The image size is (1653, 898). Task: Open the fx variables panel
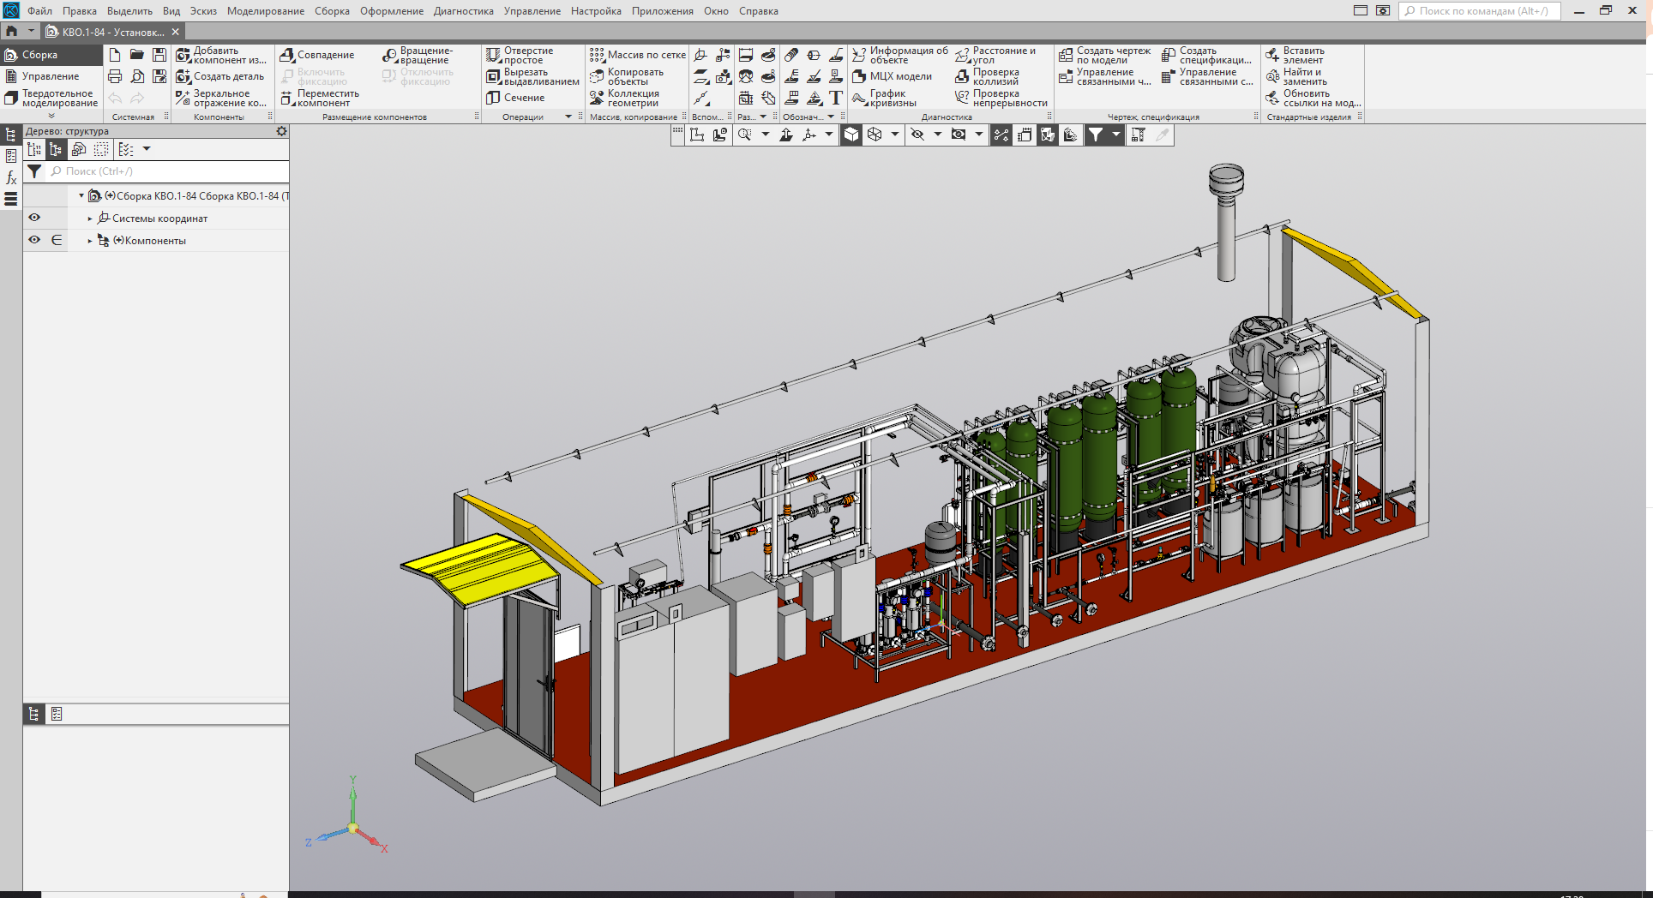click(11, 178)
